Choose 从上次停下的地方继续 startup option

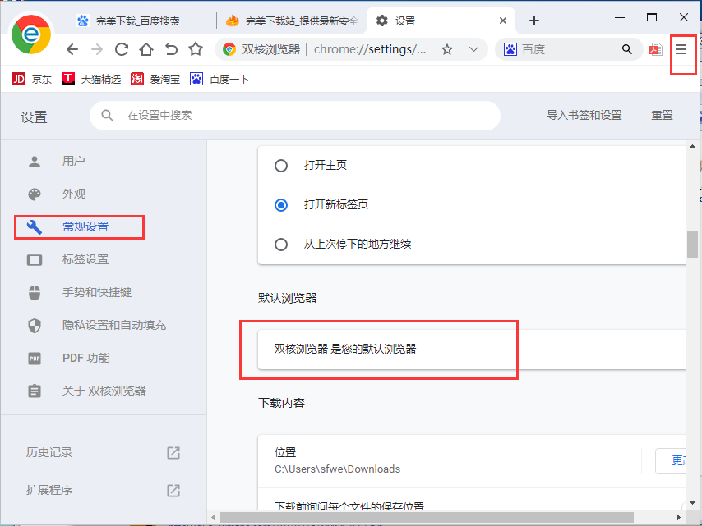pyautogui.click(x=280, y=244)
